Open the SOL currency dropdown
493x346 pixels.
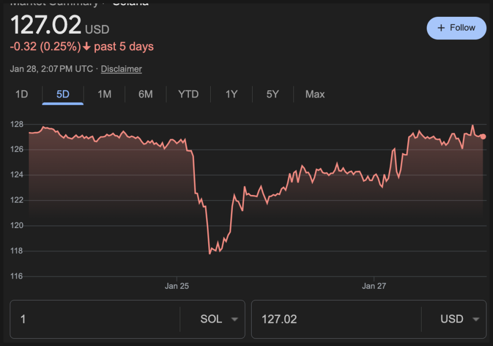pyautogui.click(x=219, y=319)
